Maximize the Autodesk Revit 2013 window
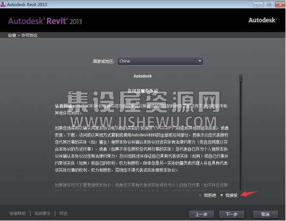The width and height of the screenshot is (286, 221). [x=269, y=5]
